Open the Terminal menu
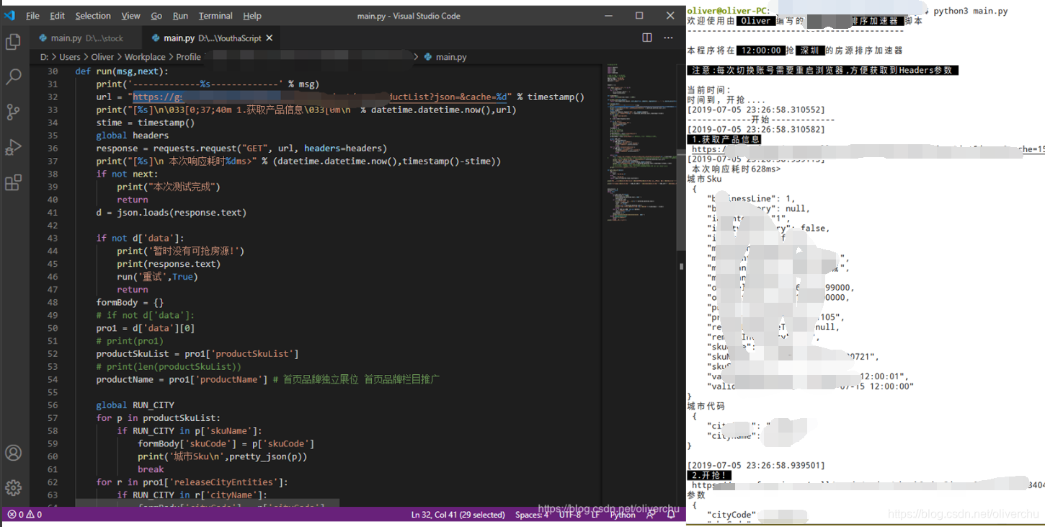Image resolution: width=1045 pixels, height=527 pixels. click(x=215, y=16)
